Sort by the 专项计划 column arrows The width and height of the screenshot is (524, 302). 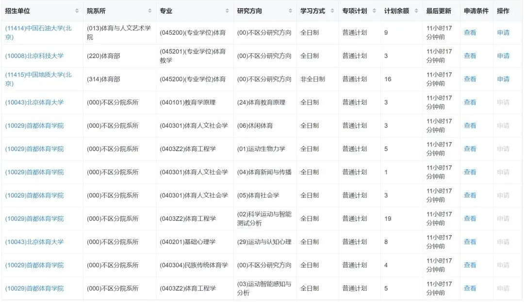(x=374, y=11)
